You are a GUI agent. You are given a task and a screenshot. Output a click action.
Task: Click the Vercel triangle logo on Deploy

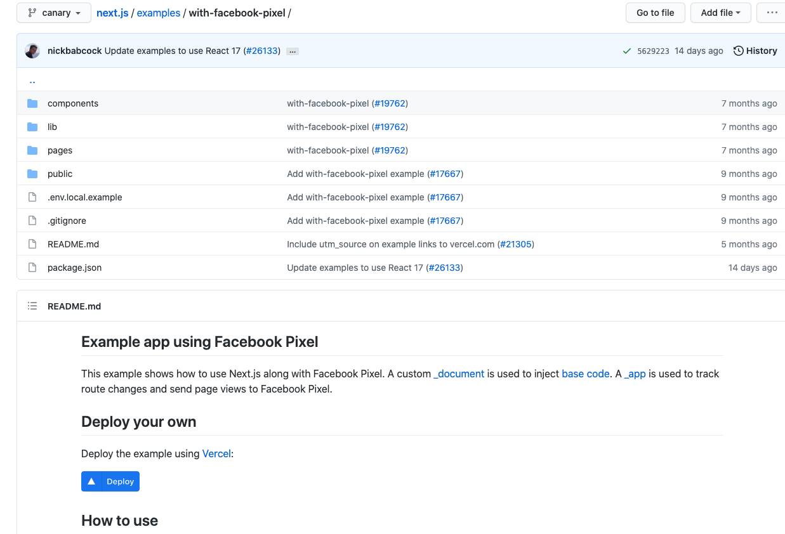pyautogui.click(x=91, y=481)
